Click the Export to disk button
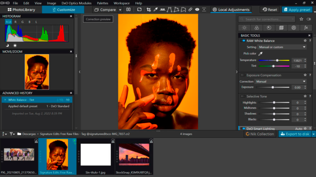This screenshot has height=177, width=316. pyautogui.click(x=295, y=134)
